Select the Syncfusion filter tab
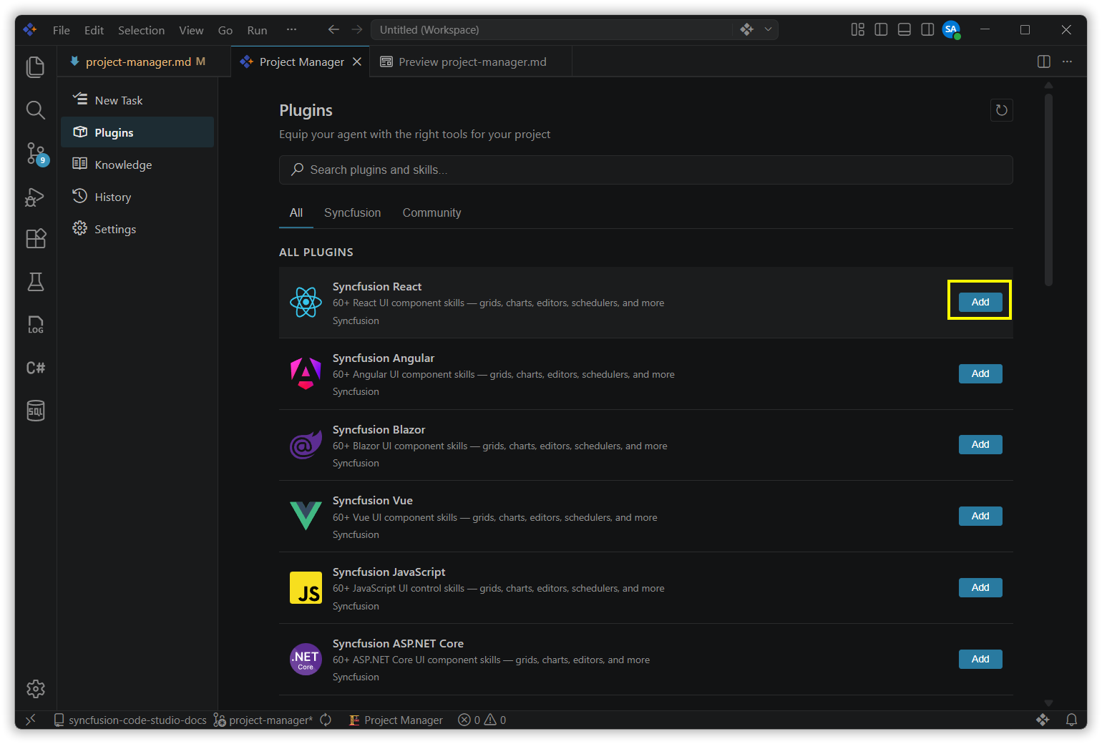The height and width of the screenshot is (744, 1102). click(x=352, y=212)
